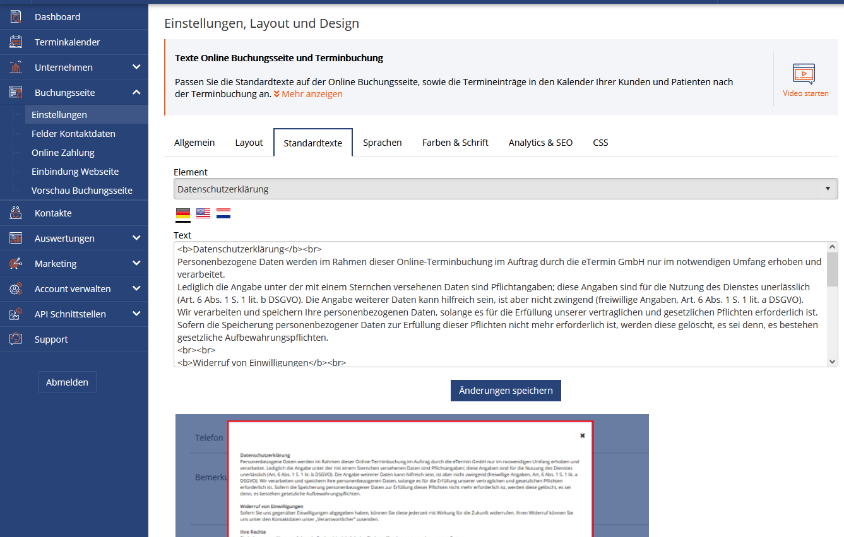The height and width of the screenshot is (537, 844).
Task: Click the Terminkalender calendar icon
Action: 16,42
